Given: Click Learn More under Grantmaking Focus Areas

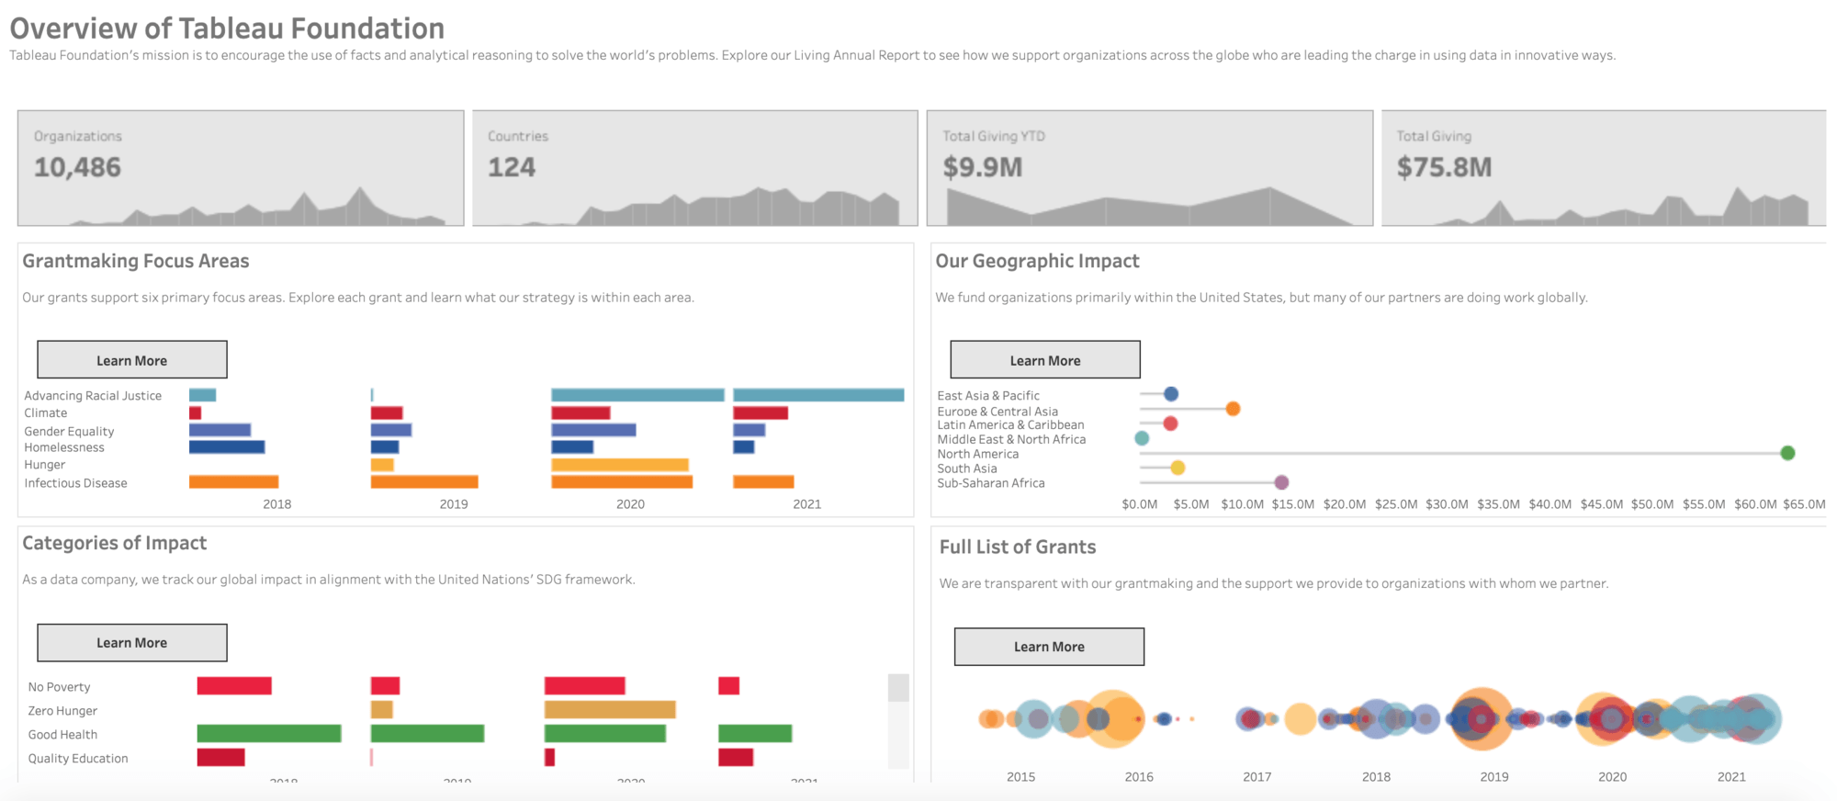Looking at the screenshot, I should tap(132, 360).
